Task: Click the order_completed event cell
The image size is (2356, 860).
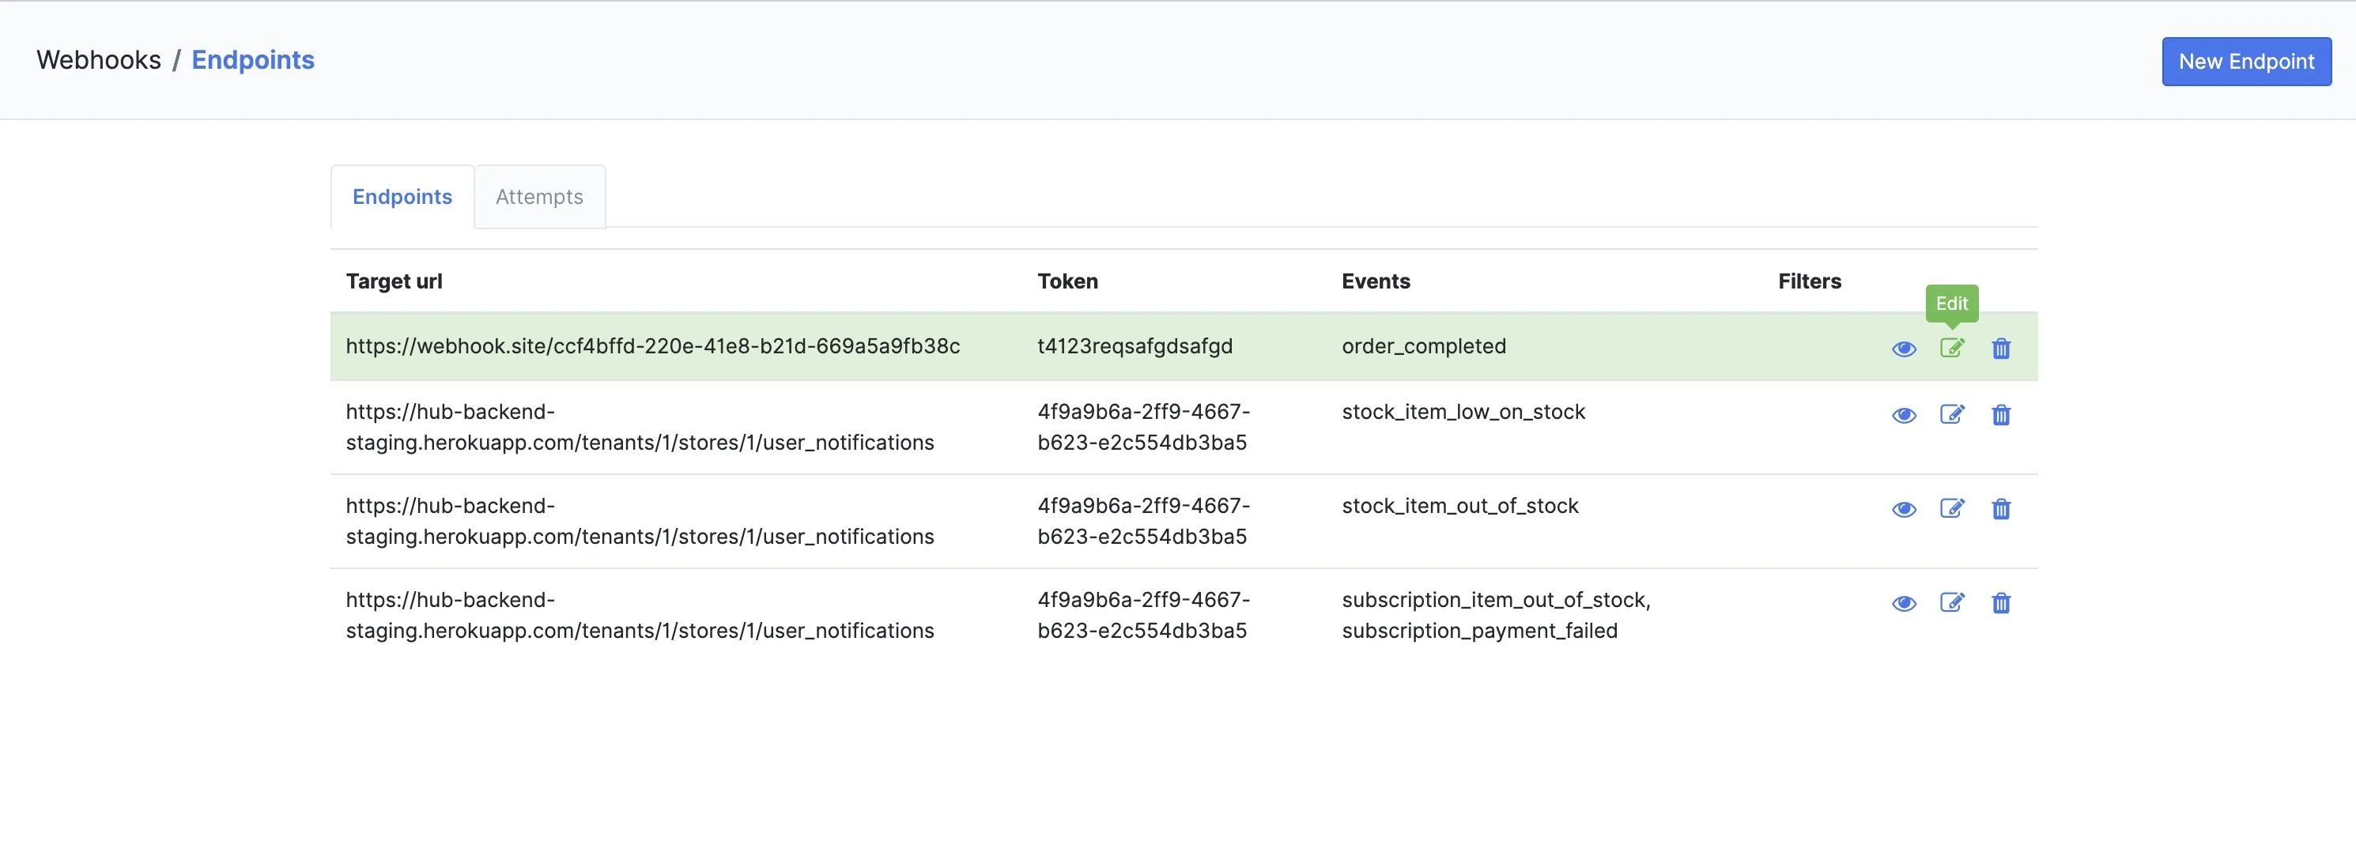Action: (x=1424, y=347)
